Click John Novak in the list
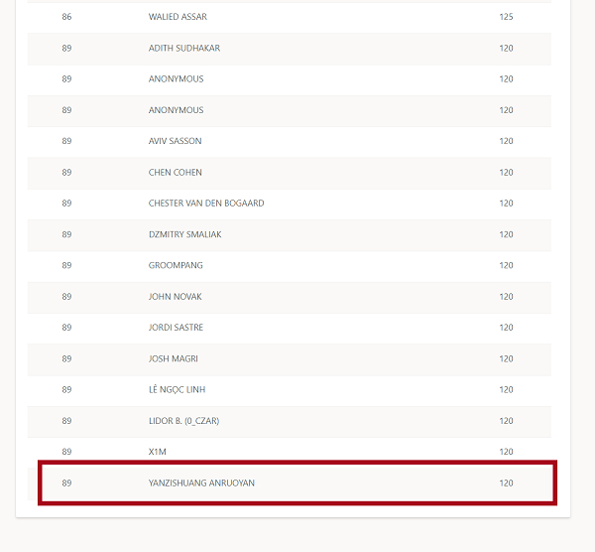This screenshot has width=595, height=552. (175, 297)
